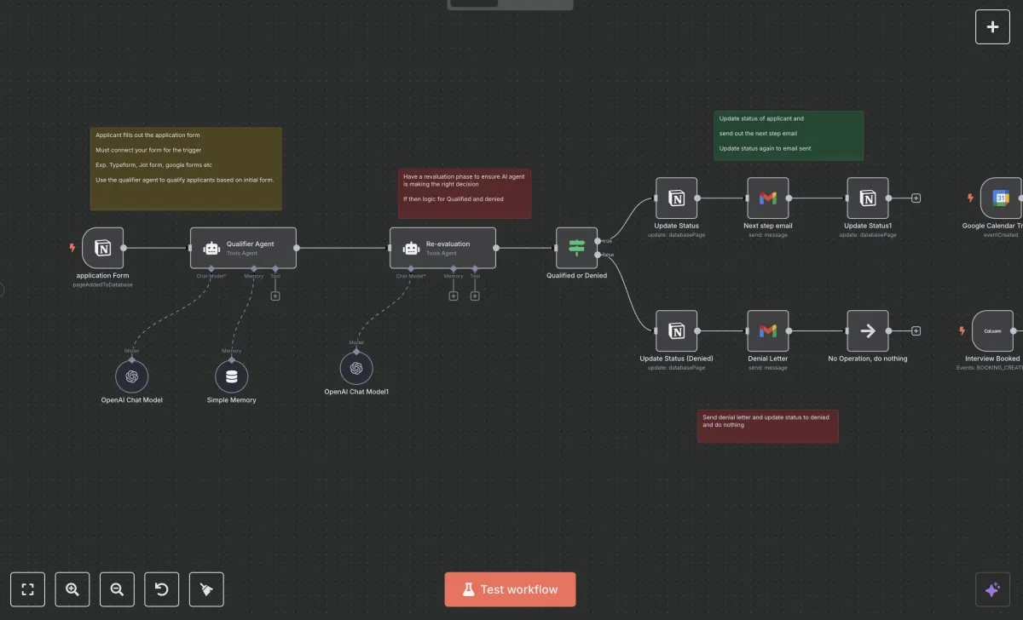Select the Update Status1 Notion node
This screenshot has width=1023, height=620.
coord(868,198)
